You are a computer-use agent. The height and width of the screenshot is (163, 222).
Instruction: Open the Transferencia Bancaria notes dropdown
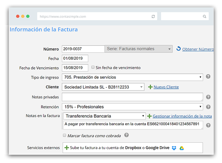click(104, 116)
